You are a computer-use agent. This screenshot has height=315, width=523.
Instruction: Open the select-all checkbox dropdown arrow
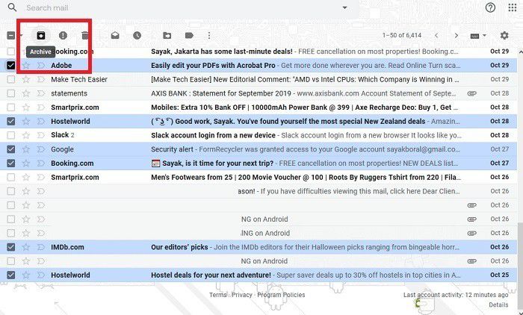(x=22, y=36)
